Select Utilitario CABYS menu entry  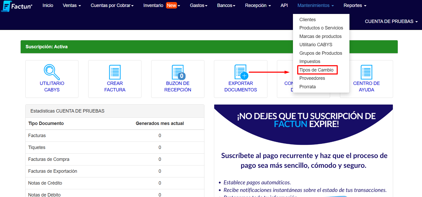(316, 45)
